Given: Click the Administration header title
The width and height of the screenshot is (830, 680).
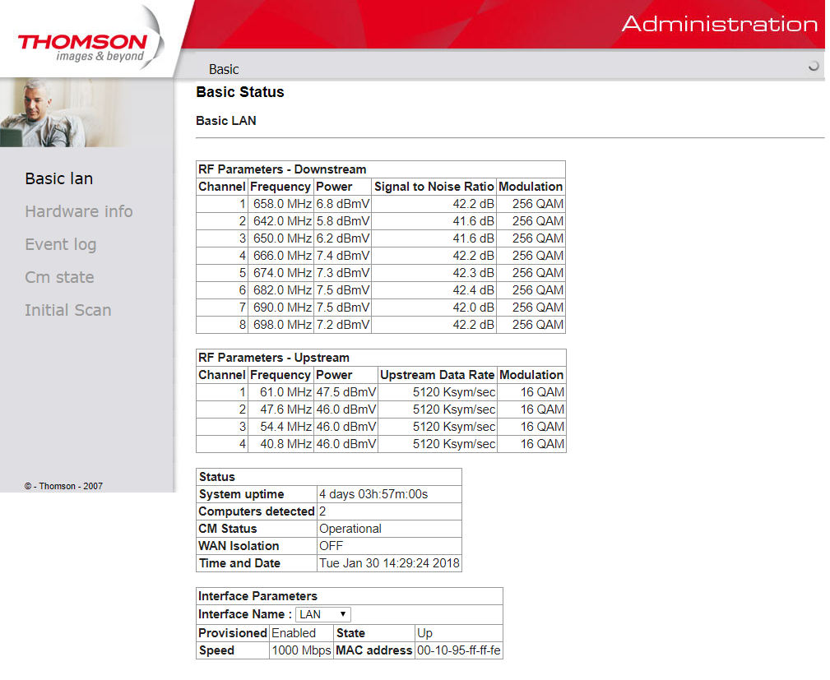Looking at the screenshot, I should coord(719,24).
